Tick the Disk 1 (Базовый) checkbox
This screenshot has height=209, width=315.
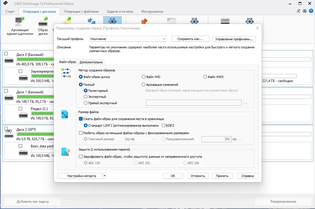6,91
